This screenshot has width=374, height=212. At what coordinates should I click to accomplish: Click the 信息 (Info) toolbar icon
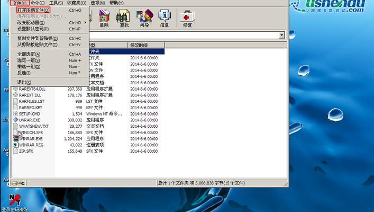tap(165, 18)
